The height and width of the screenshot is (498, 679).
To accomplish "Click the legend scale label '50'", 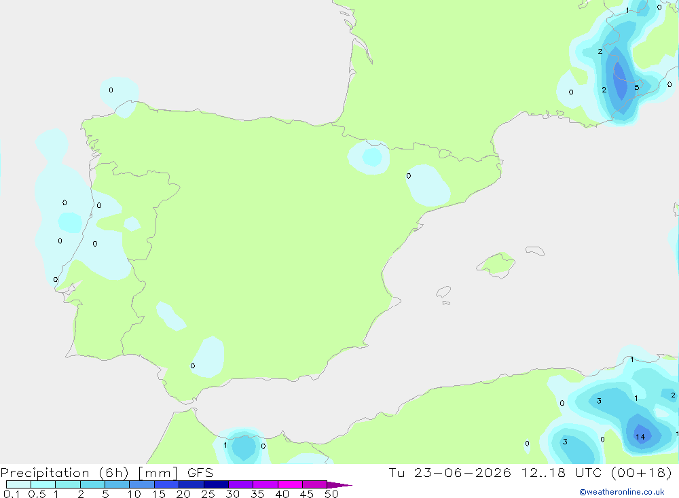I will coord(331,494).
